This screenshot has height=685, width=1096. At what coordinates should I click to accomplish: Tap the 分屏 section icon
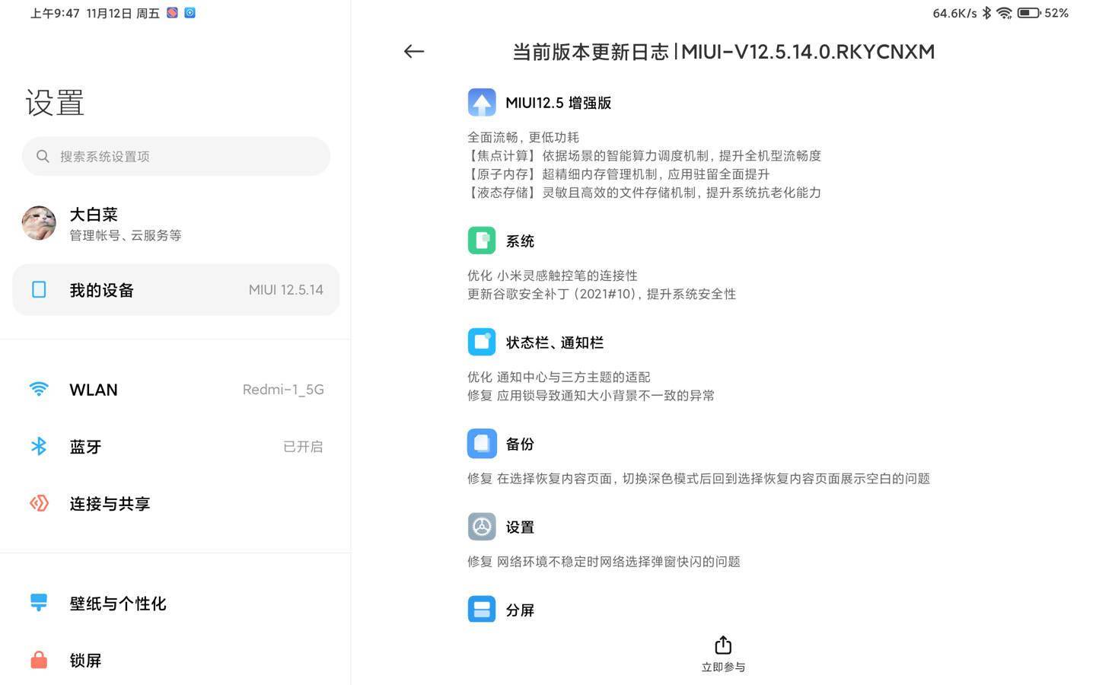point(482,610)
